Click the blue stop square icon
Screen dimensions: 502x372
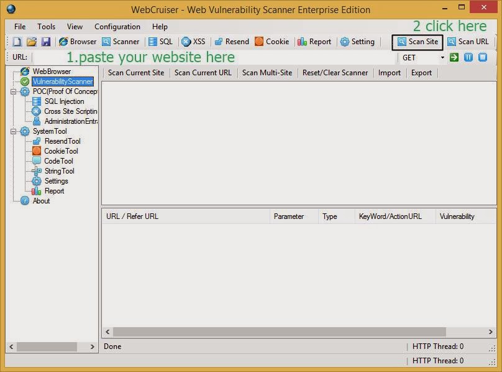coord(483,57)
